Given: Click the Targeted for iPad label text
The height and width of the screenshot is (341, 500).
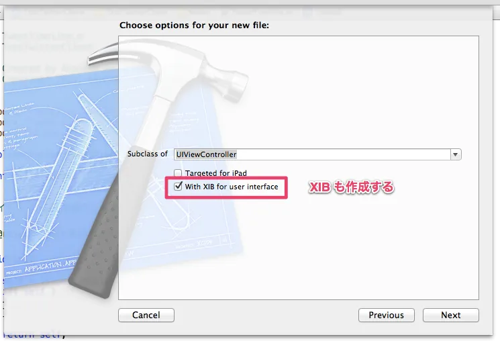Looking at the screenshot, I should point(216,173).
